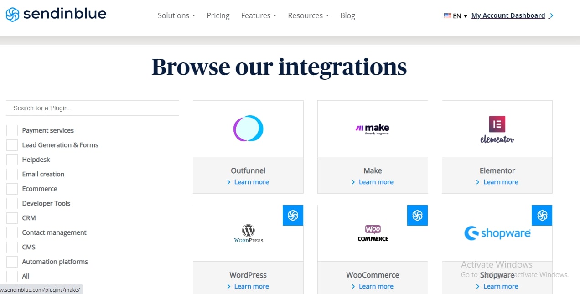Open the Resources dropdown menu
Viewport: 580px width, 294px height.
click(308, 15)
